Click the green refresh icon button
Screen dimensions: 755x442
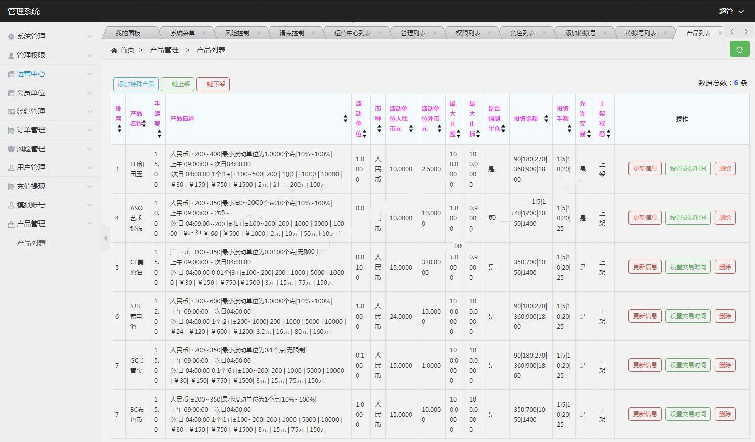pyautogui.click(x=739, y=49)
